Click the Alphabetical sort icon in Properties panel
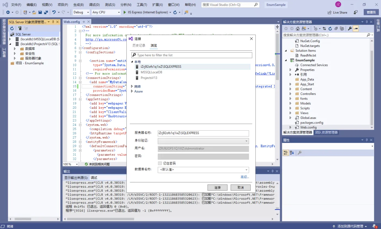This screenshot has height=229, width=381. (292, 153)
